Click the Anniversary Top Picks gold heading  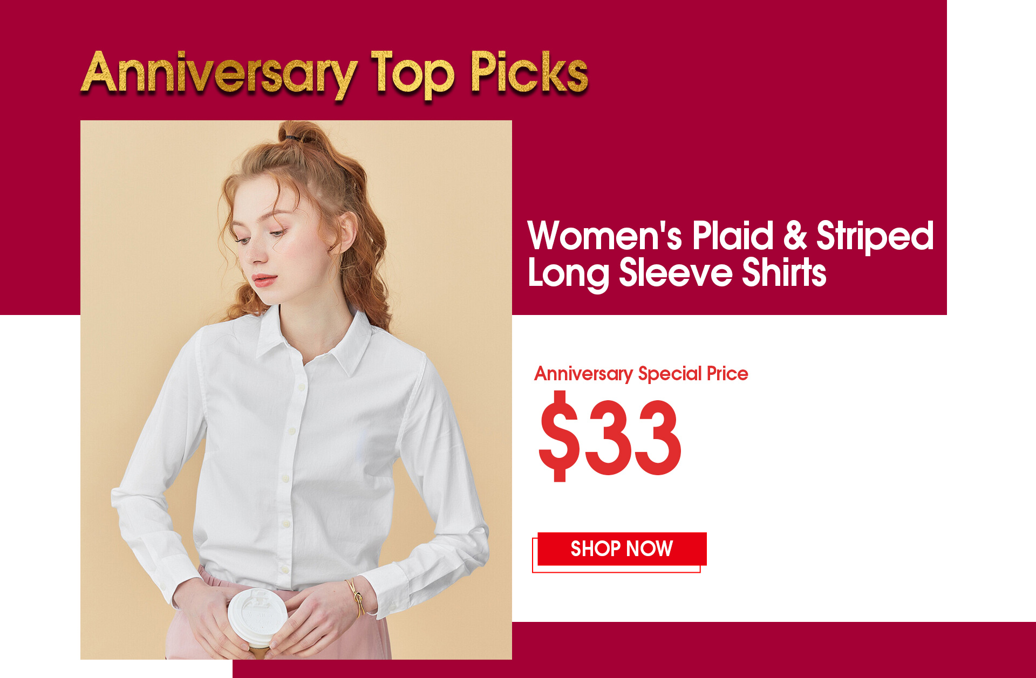[x=335, y=74]
